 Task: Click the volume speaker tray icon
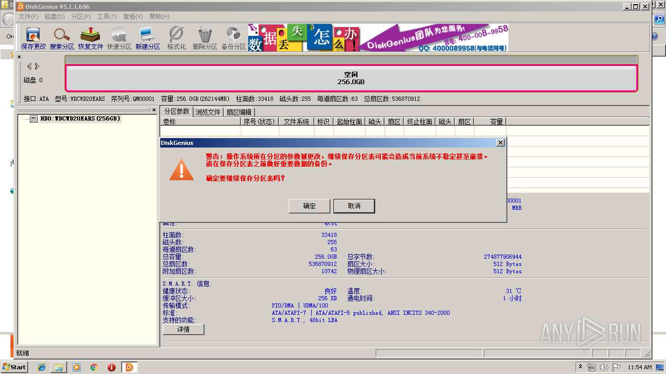click(x=604, y=367)
